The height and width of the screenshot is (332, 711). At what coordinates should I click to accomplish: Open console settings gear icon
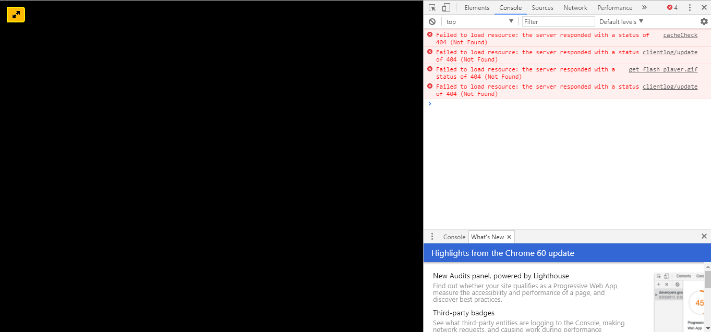(x=704, y=21)
